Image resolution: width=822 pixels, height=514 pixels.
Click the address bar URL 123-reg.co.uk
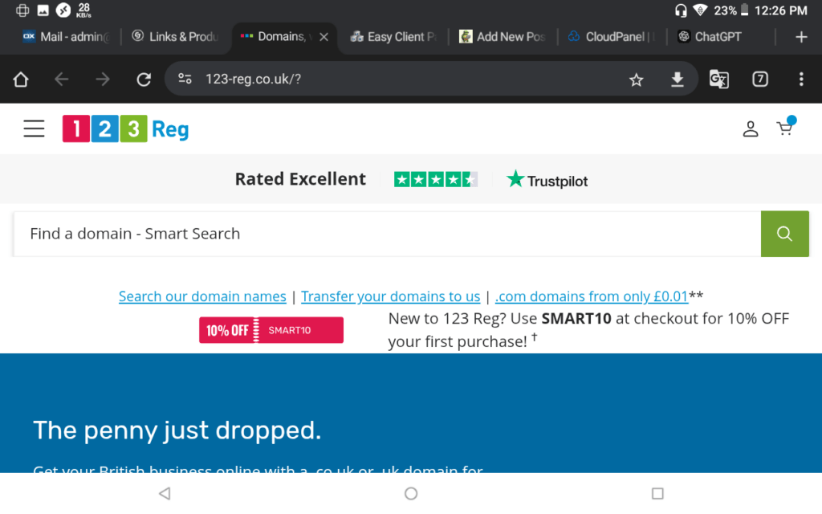click(x=253, y=80)
